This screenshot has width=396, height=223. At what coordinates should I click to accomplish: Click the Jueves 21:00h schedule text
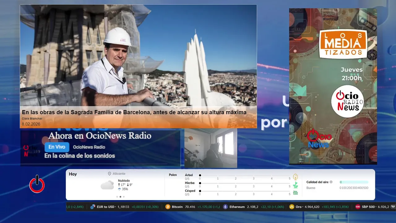[x=352, y=74]
